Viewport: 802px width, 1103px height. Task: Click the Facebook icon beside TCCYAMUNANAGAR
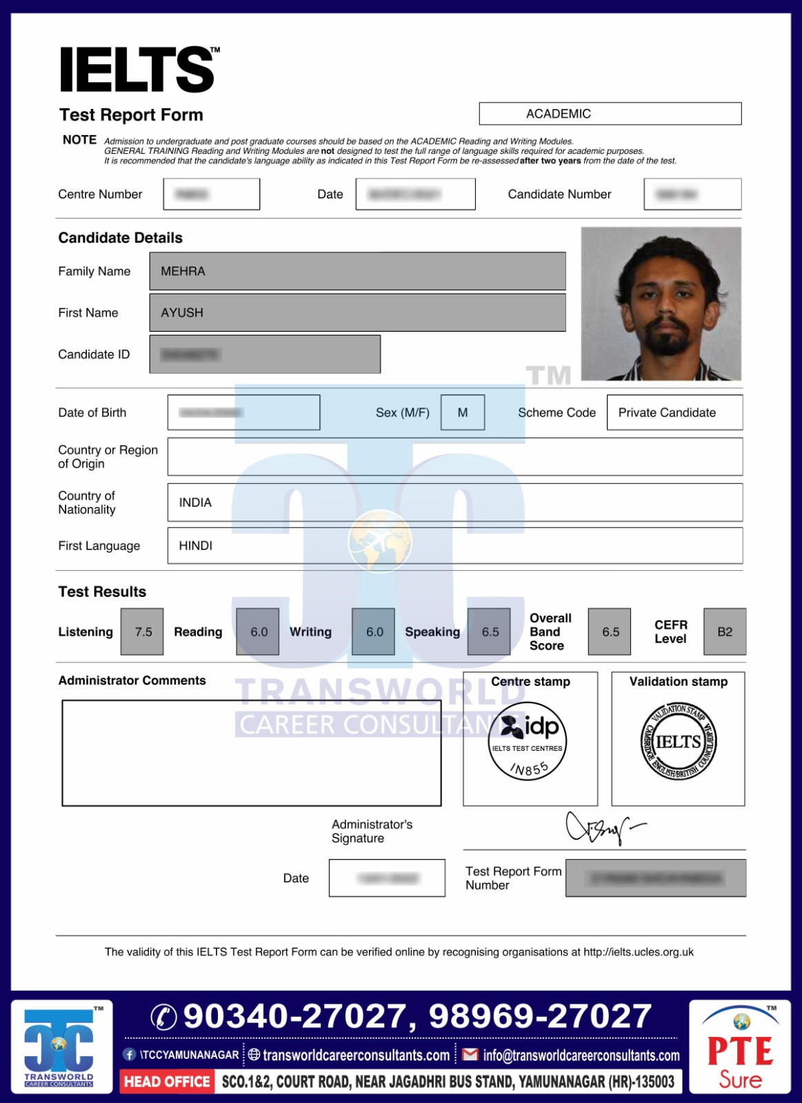pos(129,1055)
